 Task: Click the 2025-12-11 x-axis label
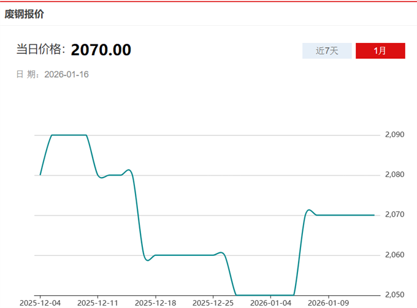(x=98, y=302)
